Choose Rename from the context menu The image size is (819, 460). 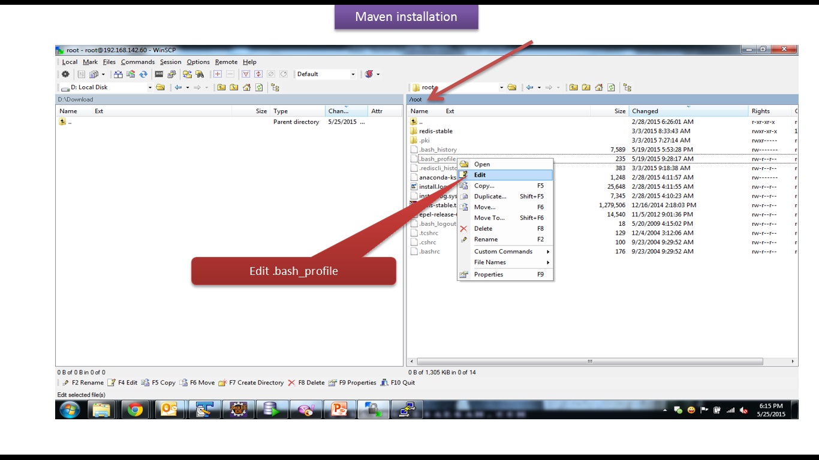coord(505,240)
